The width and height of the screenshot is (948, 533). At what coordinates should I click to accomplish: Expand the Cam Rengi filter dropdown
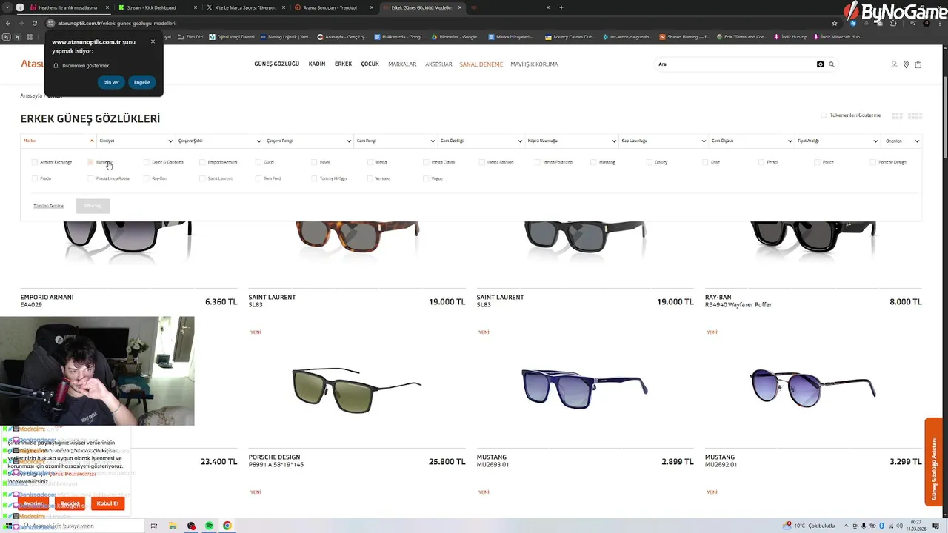(395, 141)
